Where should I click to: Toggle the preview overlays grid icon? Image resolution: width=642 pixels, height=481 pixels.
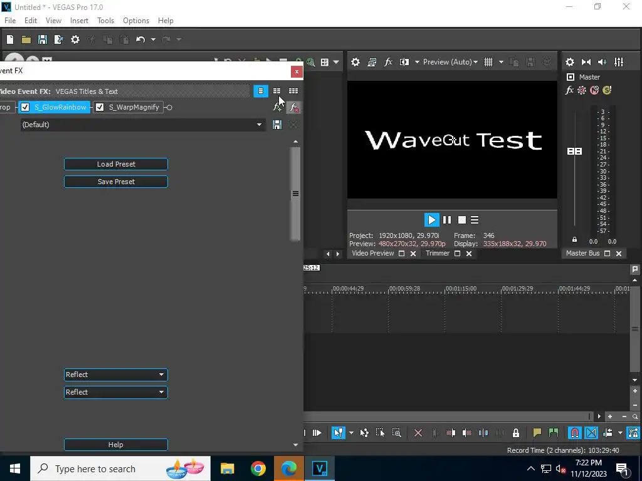pos(488,62)
